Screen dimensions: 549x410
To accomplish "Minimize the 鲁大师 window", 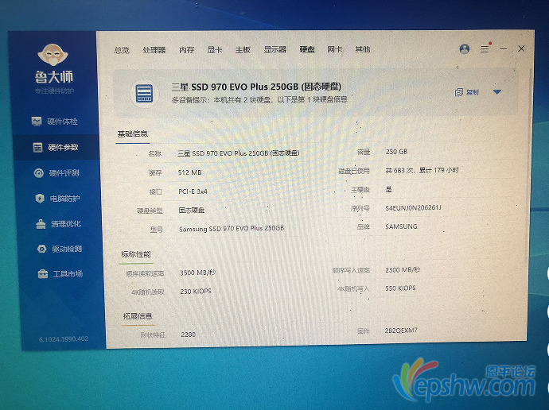I will point(504,49).
